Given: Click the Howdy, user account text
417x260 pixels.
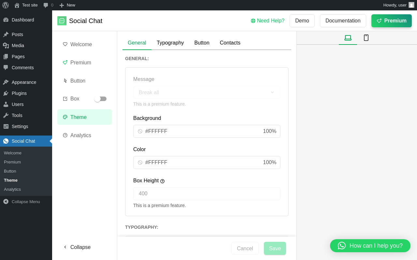Looking at the screenshot, I should (395, 5).
